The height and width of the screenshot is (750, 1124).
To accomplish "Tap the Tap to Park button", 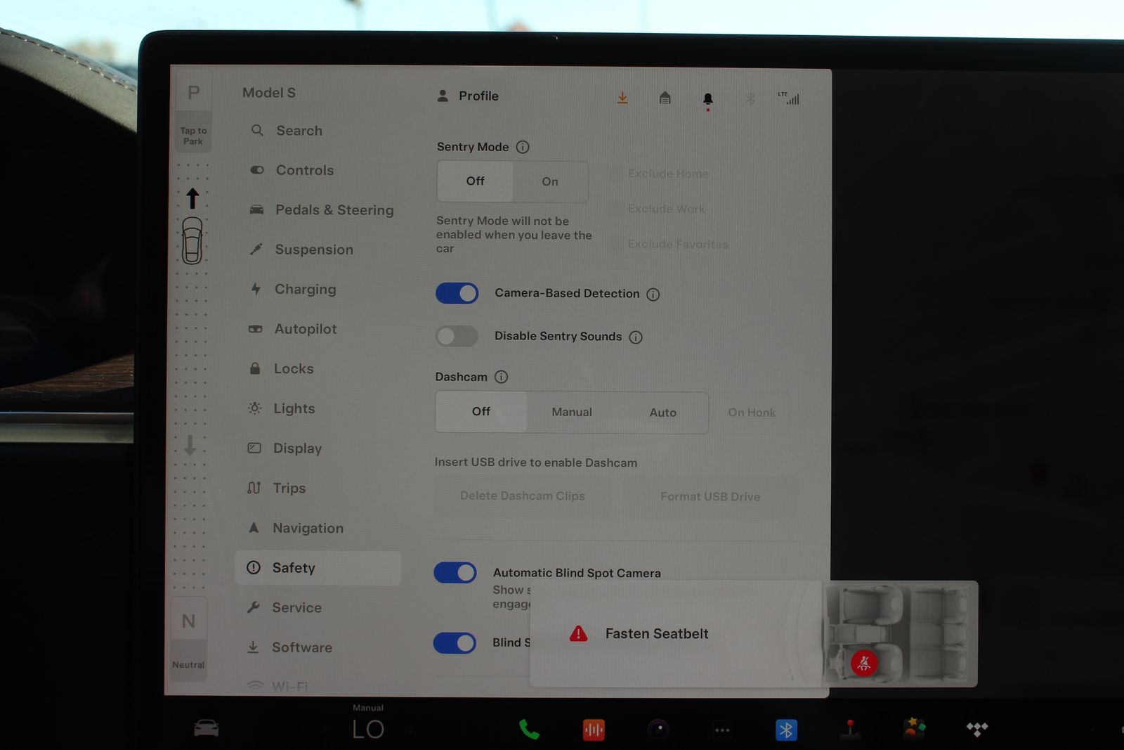I will pos(193,136).
